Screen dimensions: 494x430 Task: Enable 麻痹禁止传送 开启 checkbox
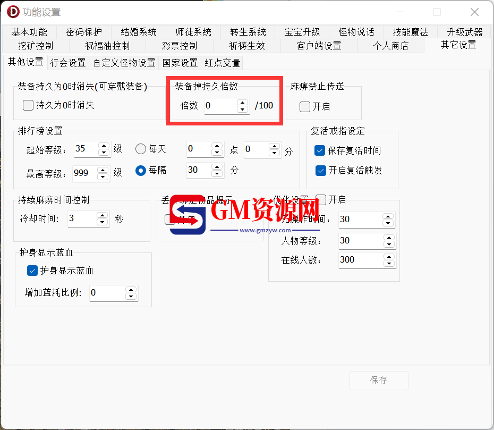point(305,106)
